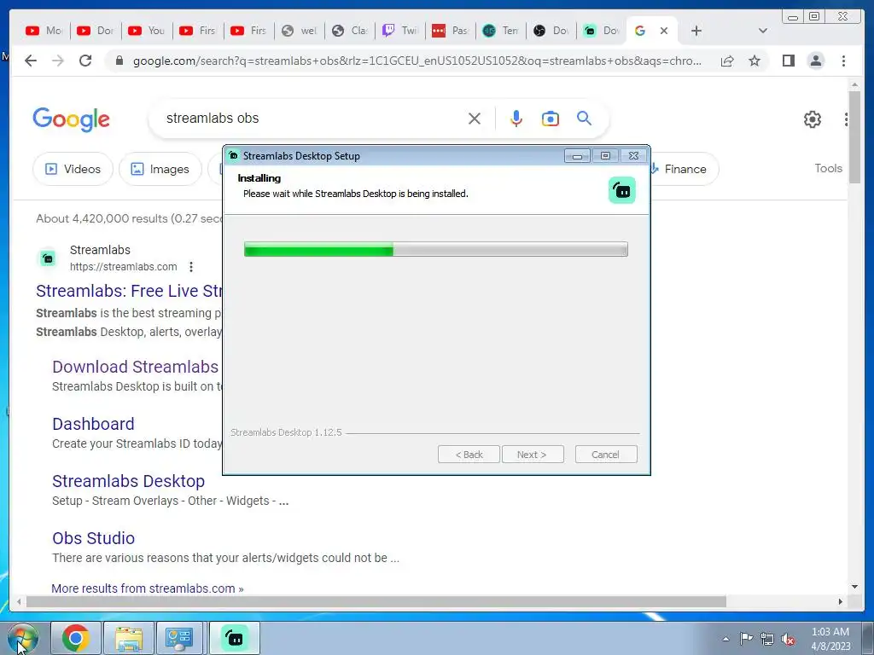Screen dimensions: 874x655
Task: Switch to the 'Cla' browser tab
Action: [349, 31]
